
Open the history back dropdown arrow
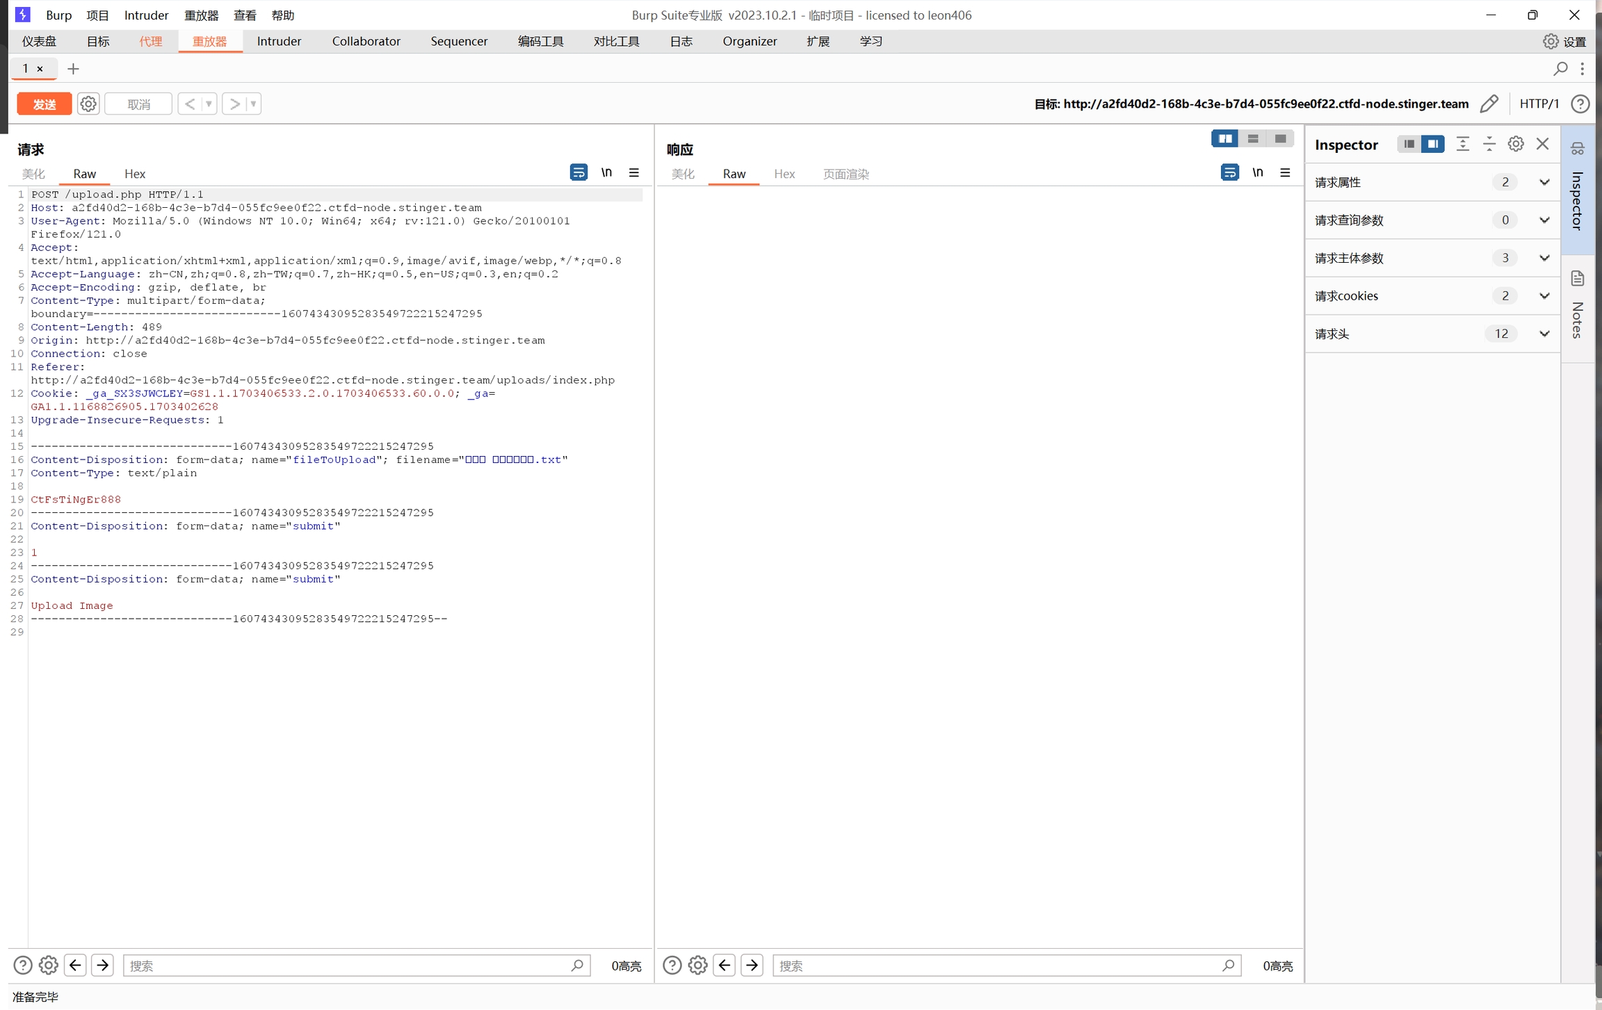click(x=209, y=104)
